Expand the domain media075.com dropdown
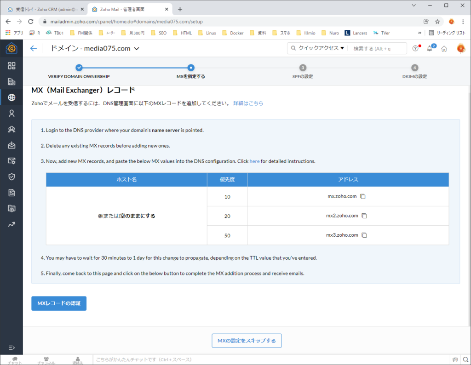 pyautogui.click(x=137, y=49)
